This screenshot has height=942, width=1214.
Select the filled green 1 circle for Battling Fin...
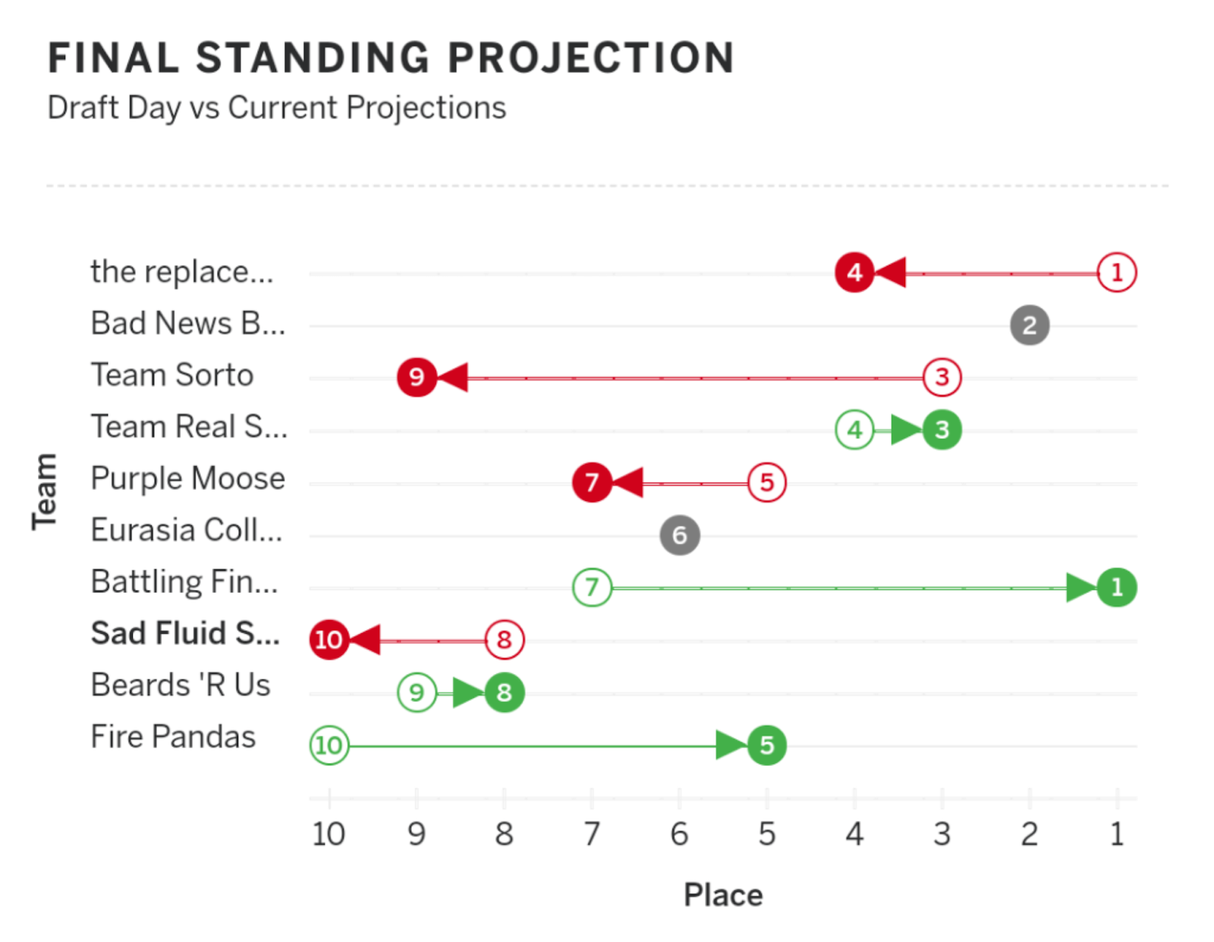pyautogui.click(x=1117, y=587)
